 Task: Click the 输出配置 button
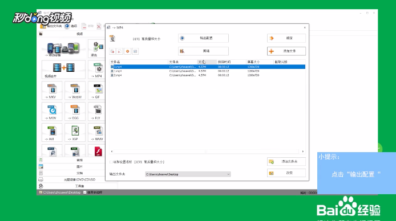pos(203,38)
